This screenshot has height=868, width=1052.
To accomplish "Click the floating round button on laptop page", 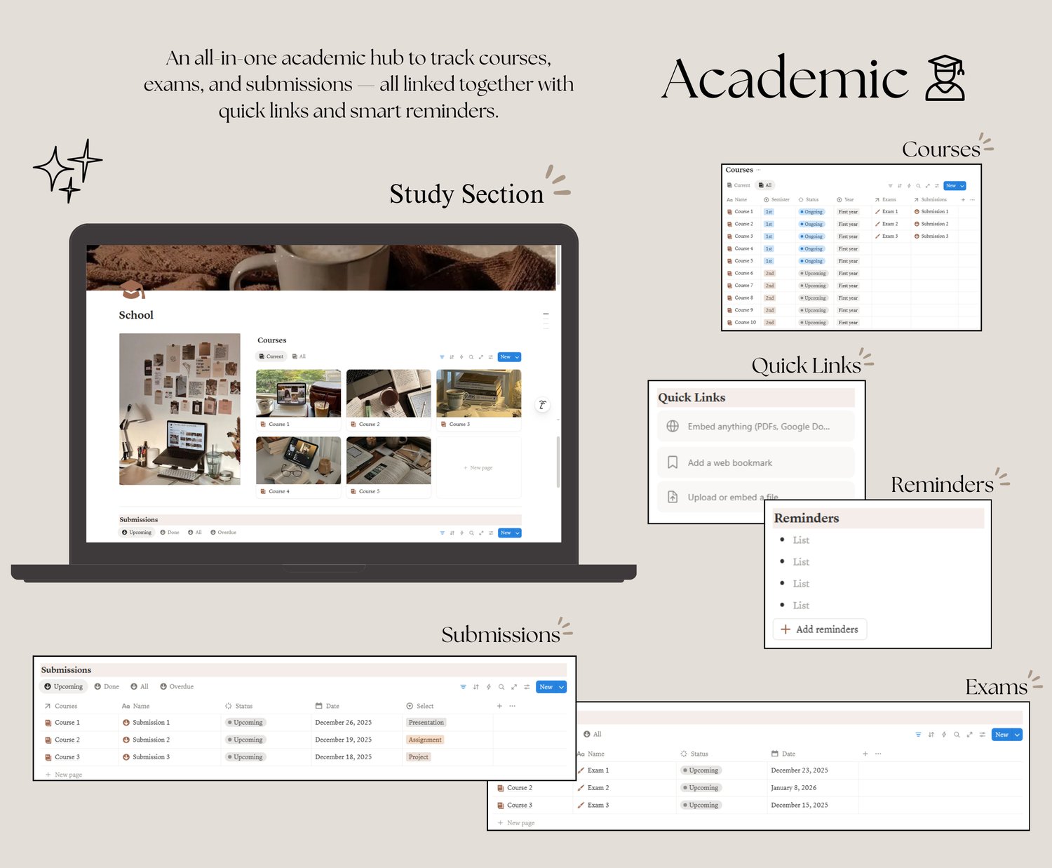I will click(x=542, y=405).
